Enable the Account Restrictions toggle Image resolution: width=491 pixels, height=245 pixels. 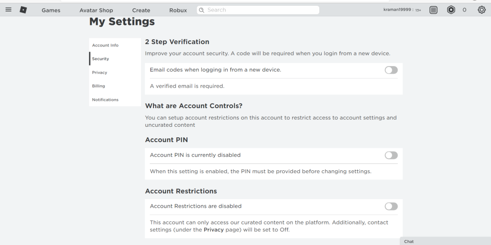coord(391,207)
